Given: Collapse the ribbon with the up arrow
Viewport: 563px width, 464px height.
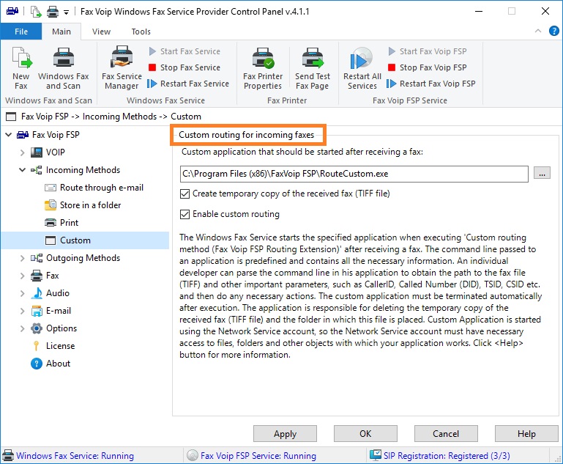Looking at the screenshot, I should coord(538,31).
